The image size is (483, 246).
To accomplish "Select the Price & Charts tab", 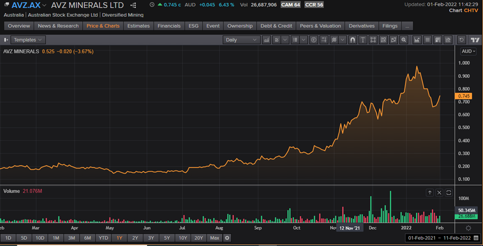I will click(103, 26).
